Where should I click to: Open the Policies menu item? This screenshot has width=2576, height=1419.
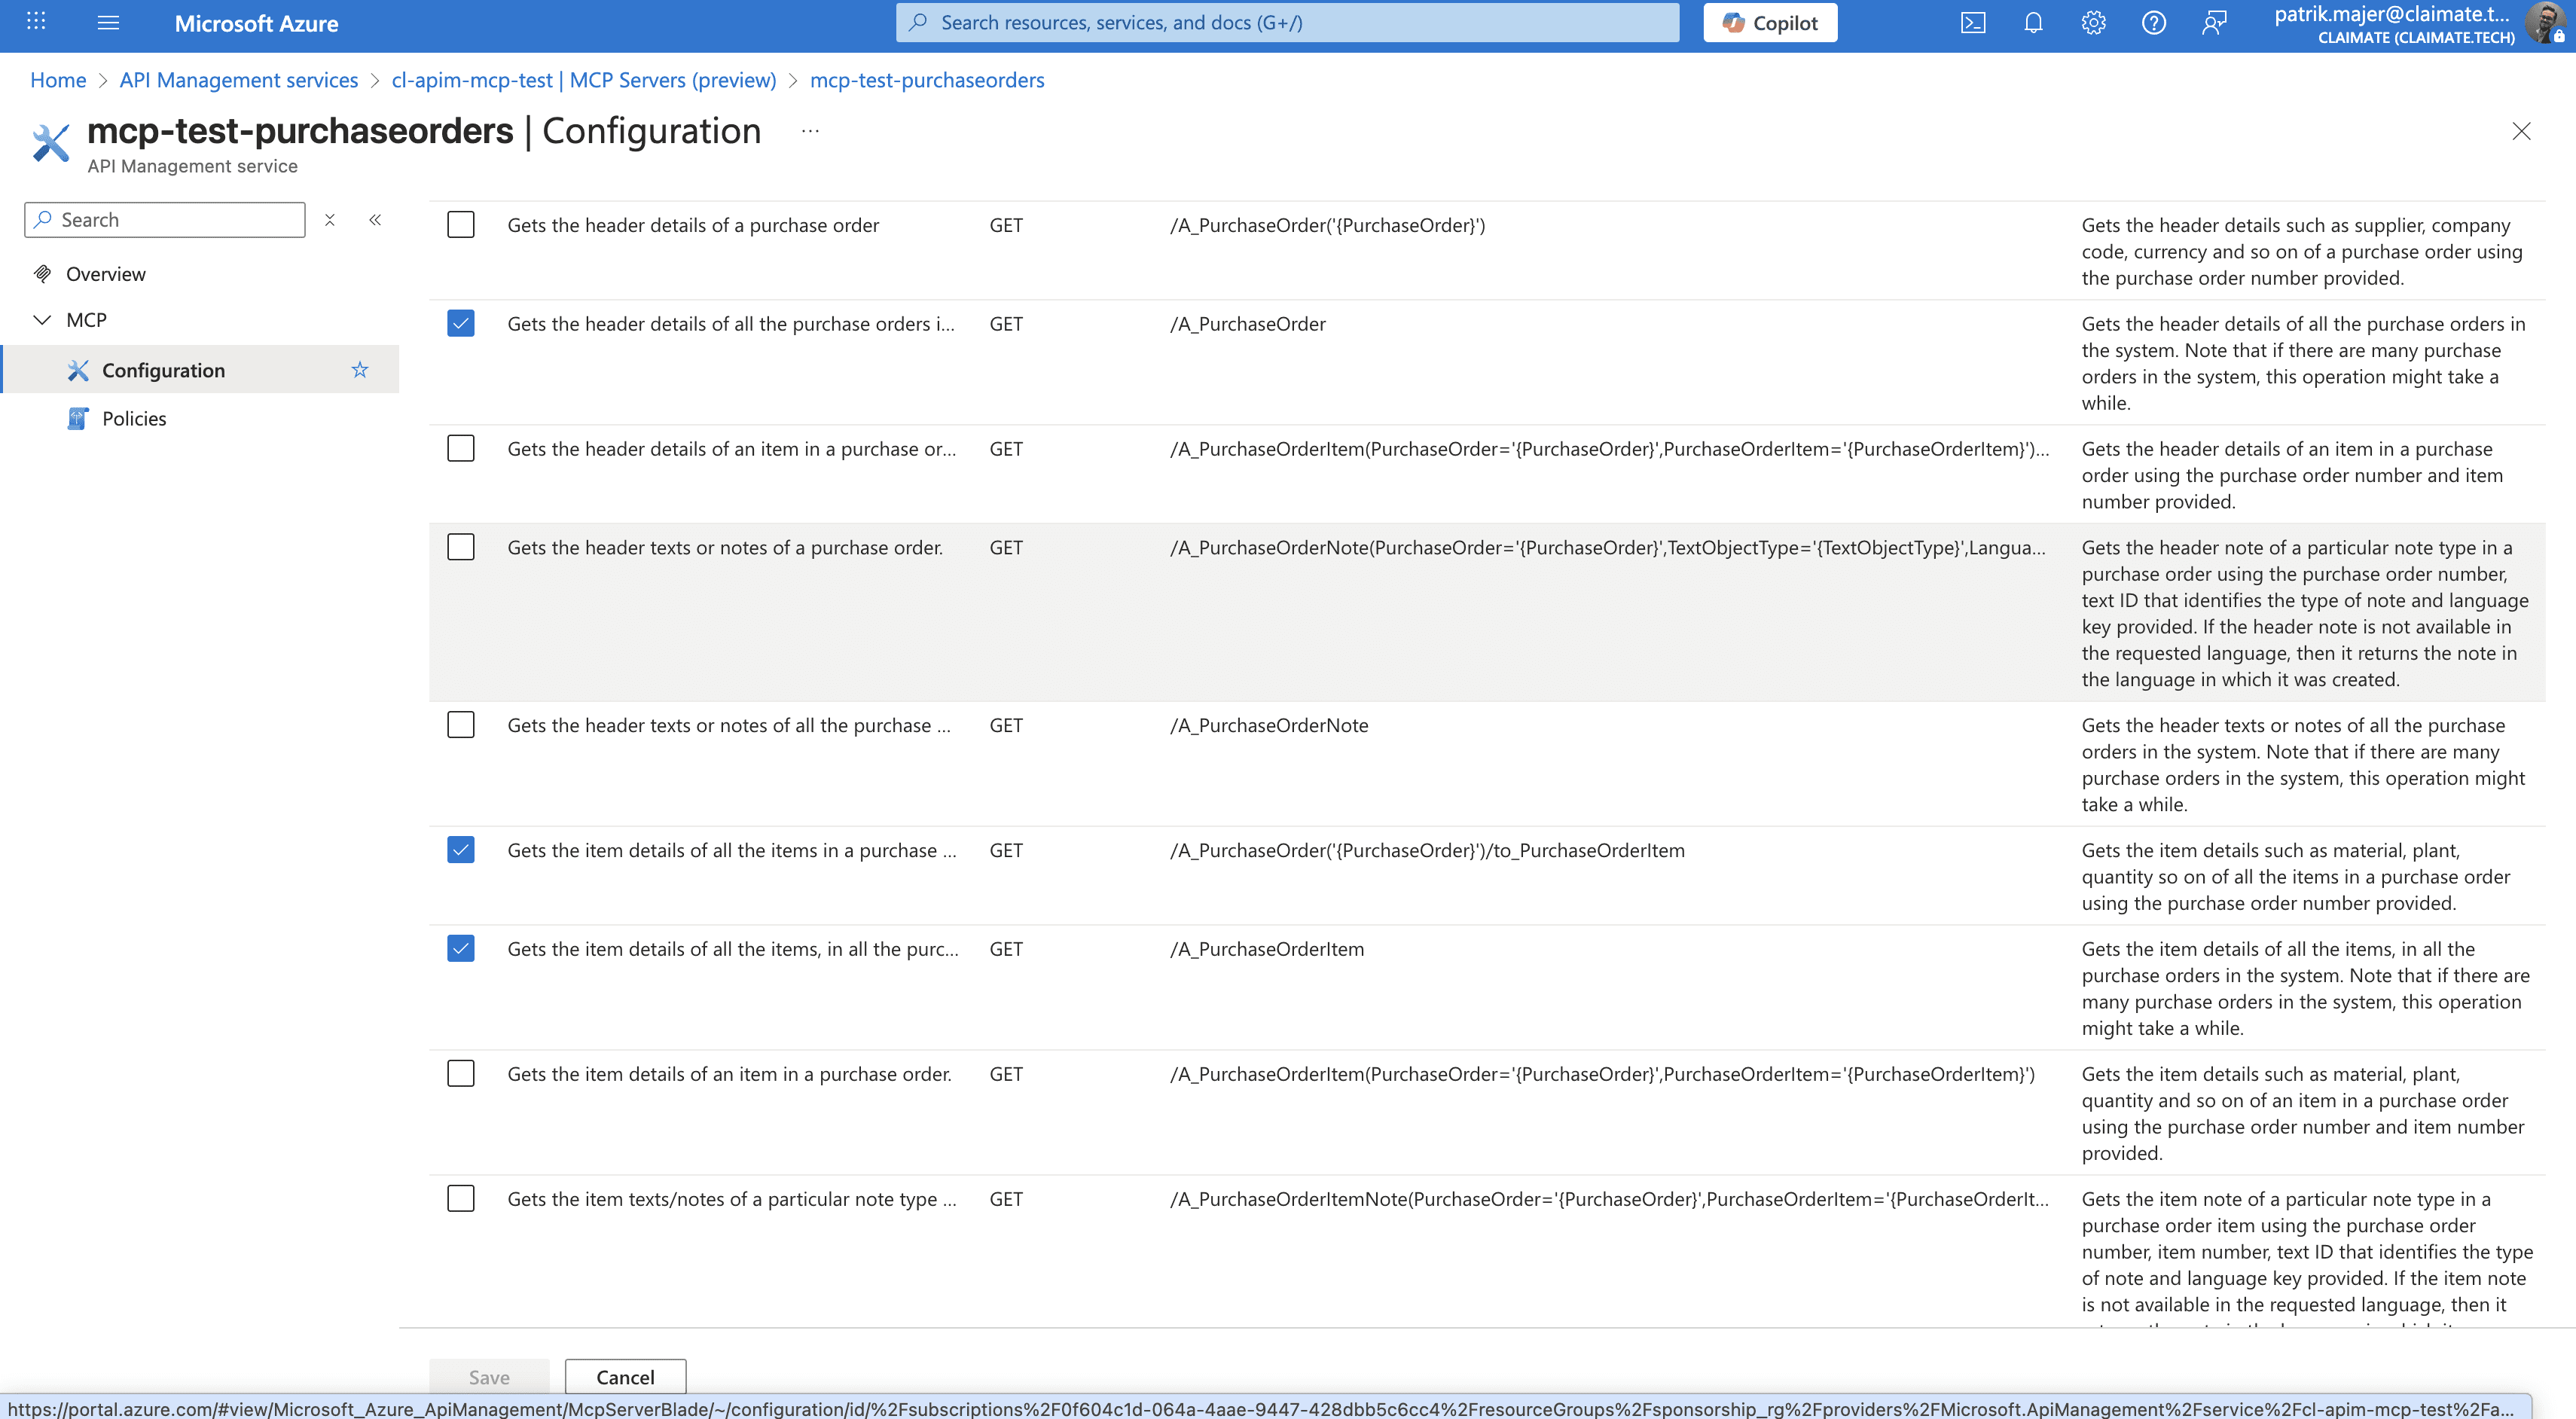pos(134,419)
